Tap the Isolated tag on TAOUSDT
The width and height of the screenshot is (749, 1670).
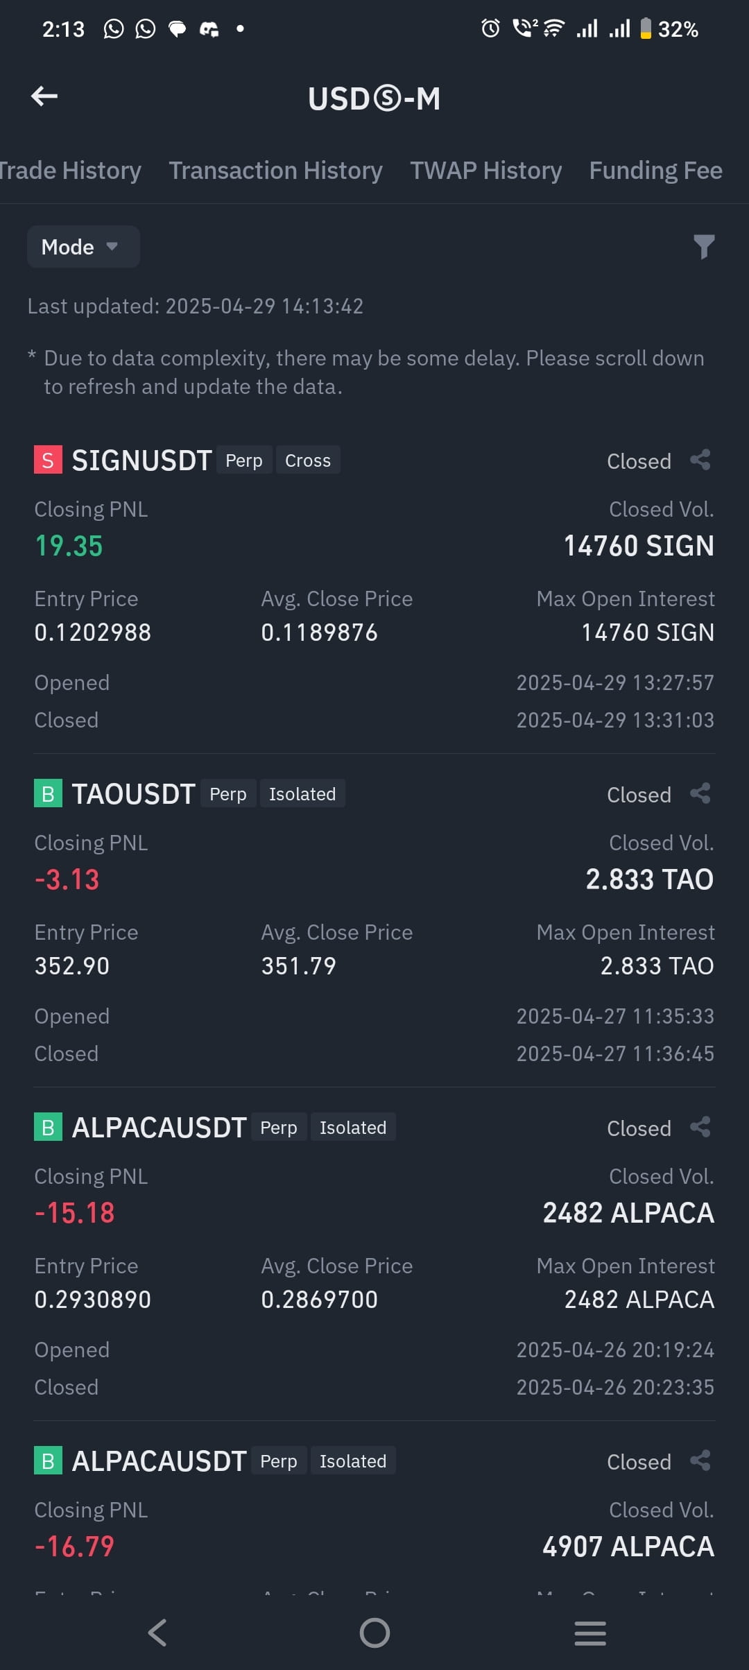tap(302, 794)
